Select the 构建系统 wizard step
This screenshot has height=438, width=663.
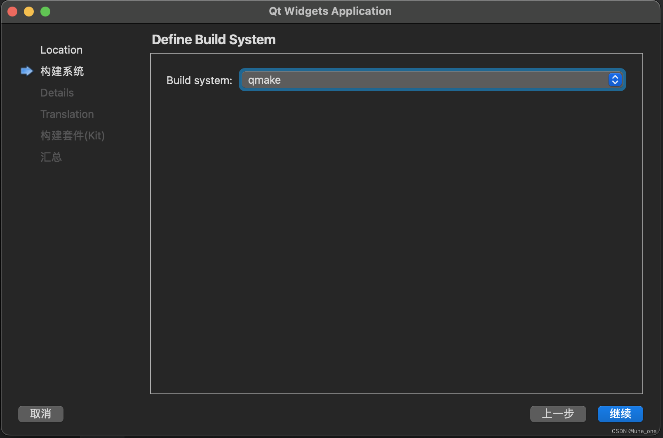click(62, 71)
